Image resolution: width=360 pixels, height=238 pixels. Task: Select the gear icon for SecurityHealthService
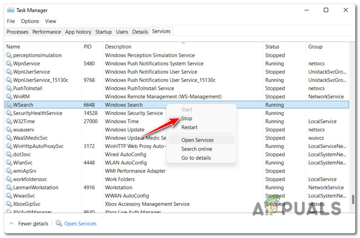pyautogui.click(x=9, y=113)
